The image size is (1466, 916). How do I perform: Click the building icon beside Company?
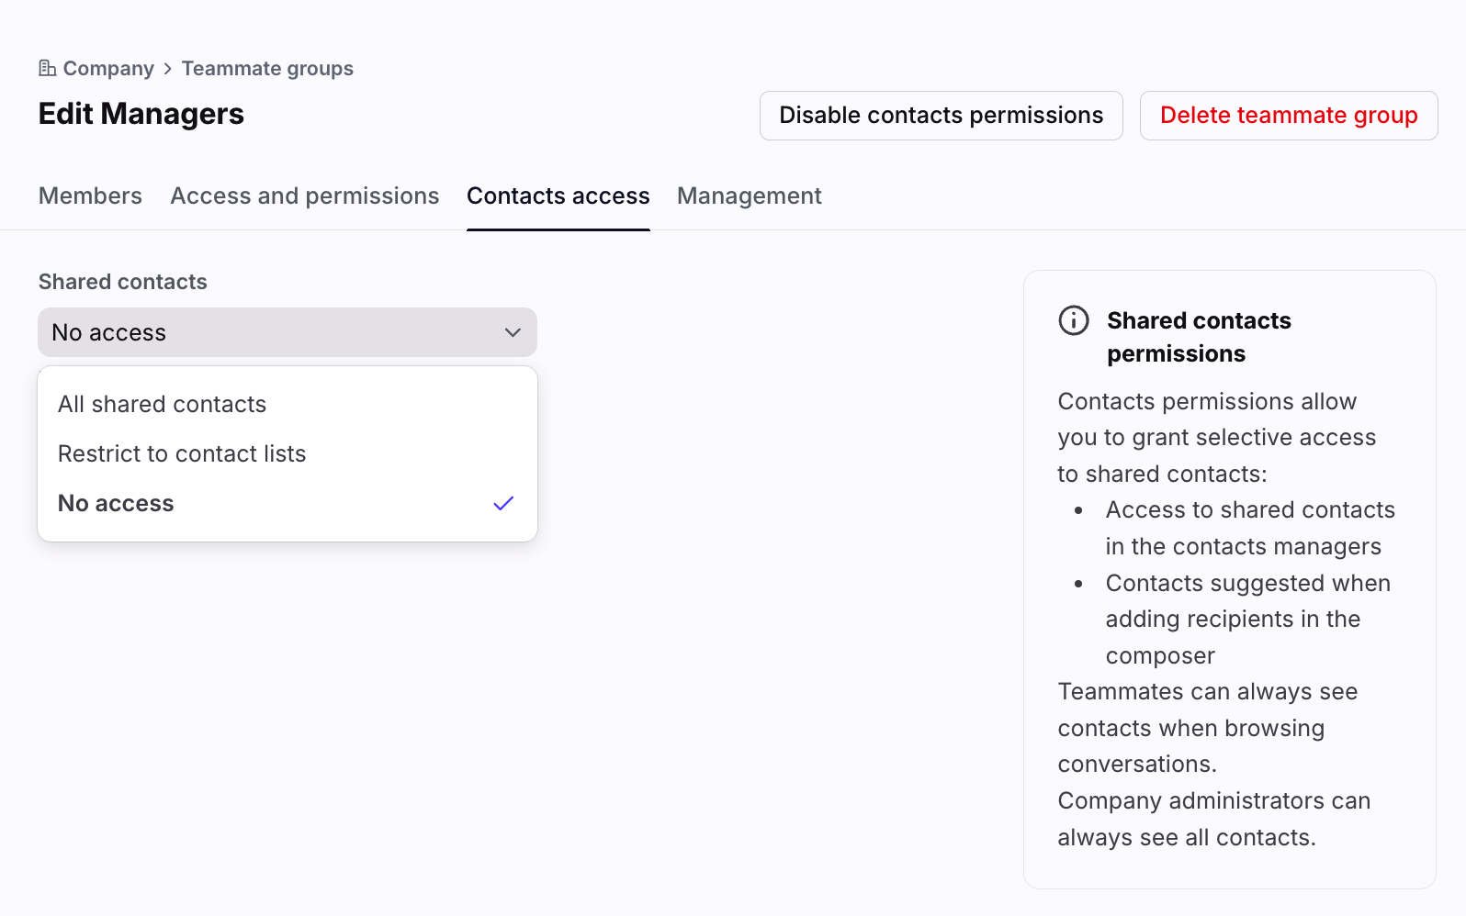click(x=47, y=69)
